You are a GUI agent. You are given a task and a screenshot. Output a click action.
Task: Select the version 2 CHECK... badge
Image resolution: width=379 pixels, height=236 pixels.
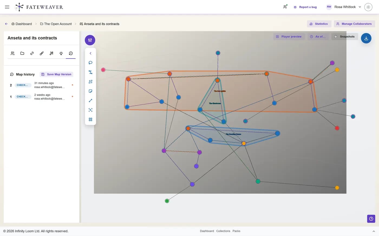coord(23,85)
